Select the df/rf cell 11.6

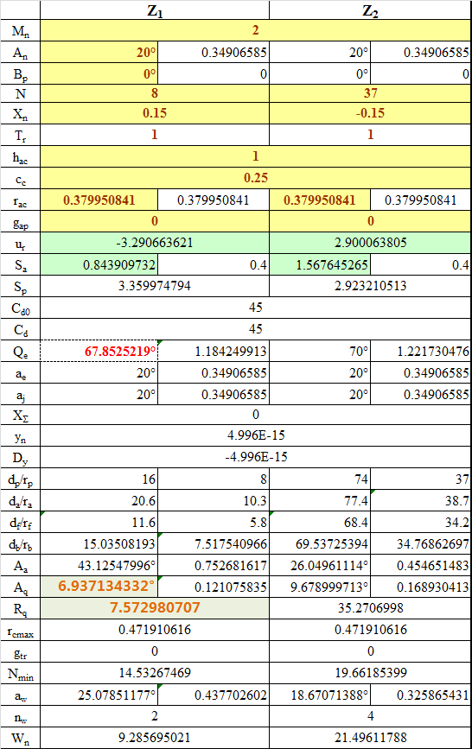(99, 522)
